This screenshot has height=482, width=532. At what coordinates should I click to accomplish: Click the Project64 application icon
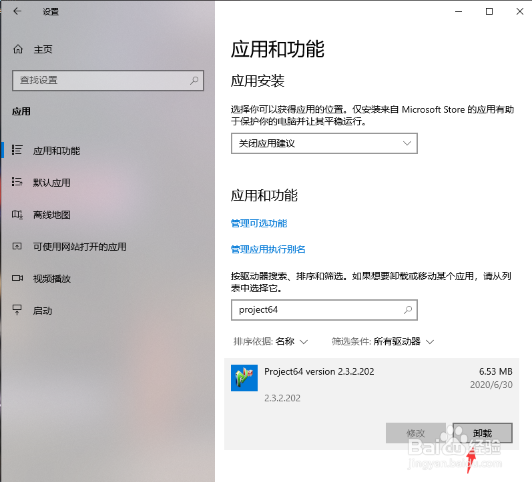tap(244, 378)
